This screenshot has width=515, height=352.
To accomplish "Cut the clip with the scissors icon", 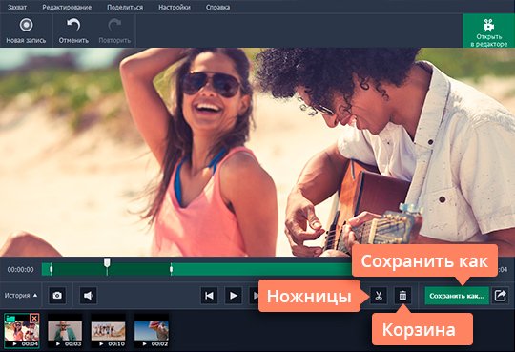I will 379,296.
